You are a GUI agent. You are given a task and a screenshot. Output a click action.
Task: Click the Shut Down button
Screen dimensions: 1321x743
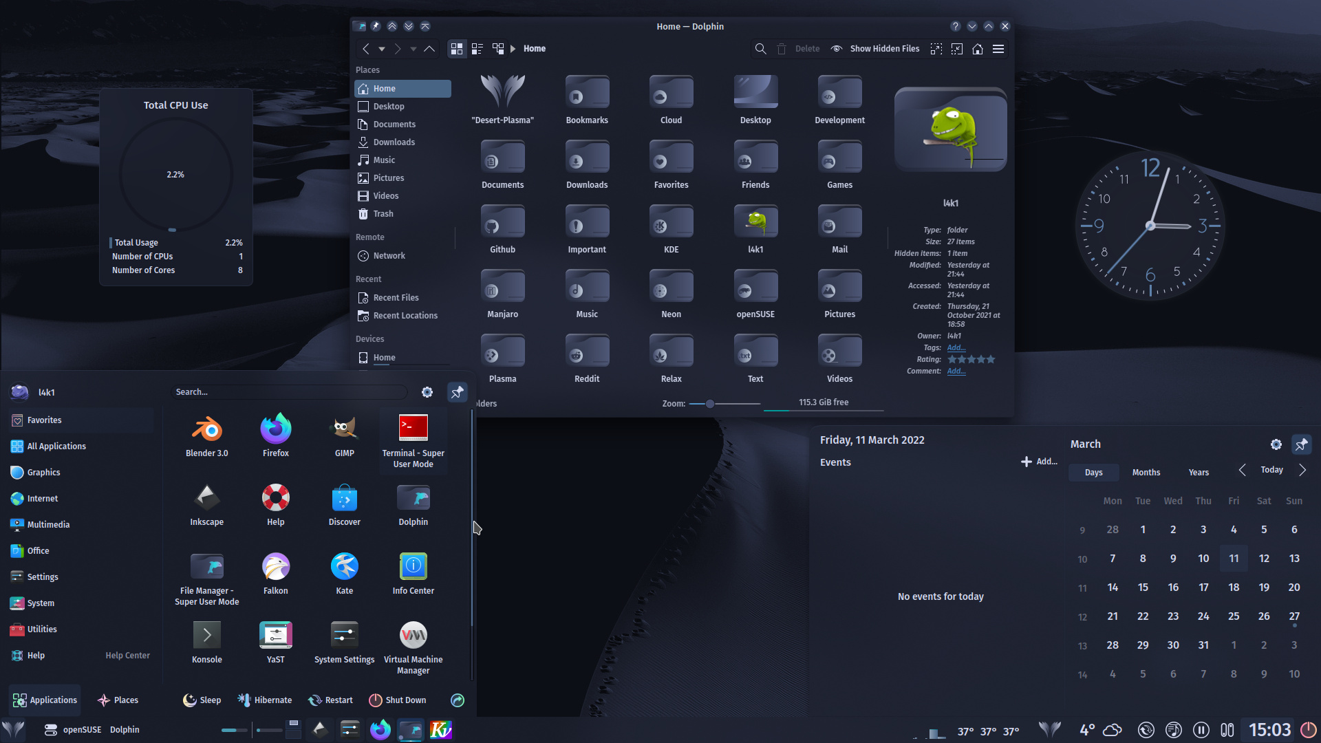click(x=398, y=700)
